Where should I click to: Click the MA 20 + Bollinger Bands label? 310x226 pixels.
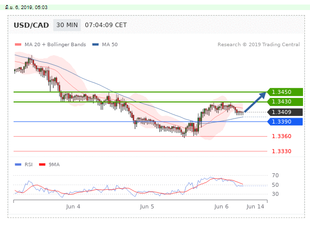point(55,45)
